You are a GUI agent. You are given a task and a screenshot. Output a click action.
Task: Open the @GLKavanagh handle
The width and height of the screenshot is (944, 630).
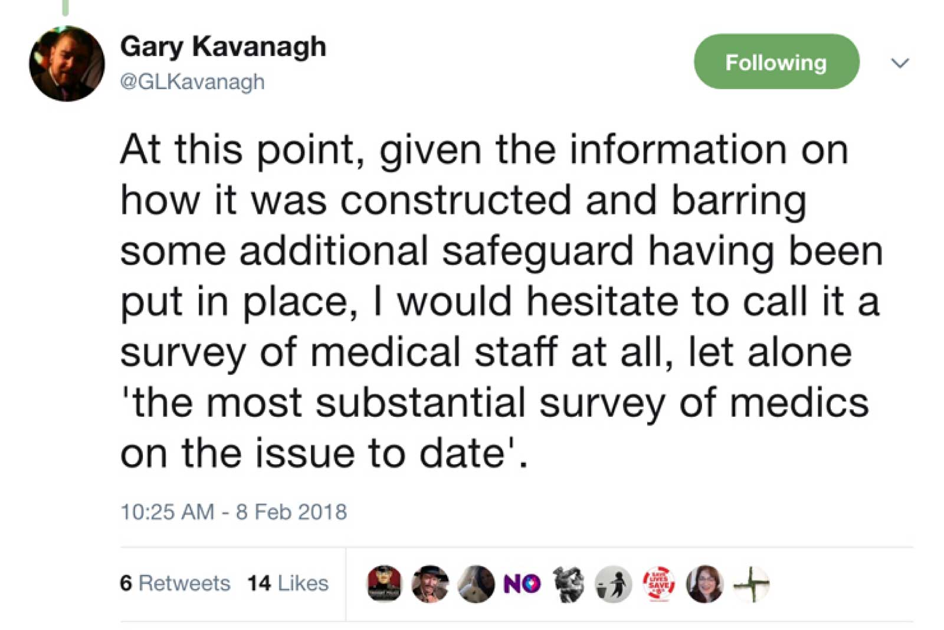192,81
